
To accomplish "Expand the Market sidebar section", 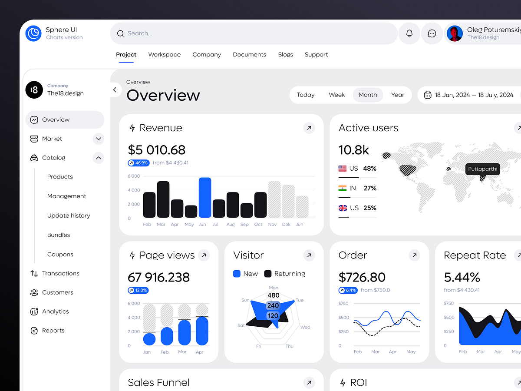I will point(99,139).
